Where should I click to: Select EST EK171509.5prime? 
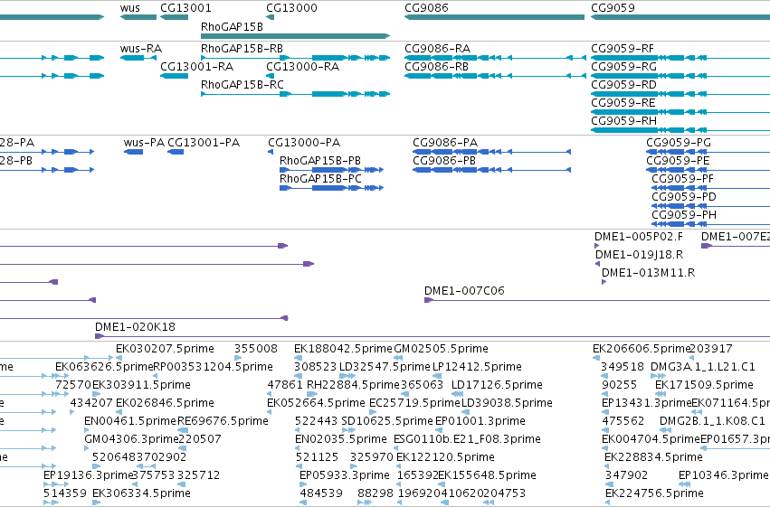click(704, 385)
